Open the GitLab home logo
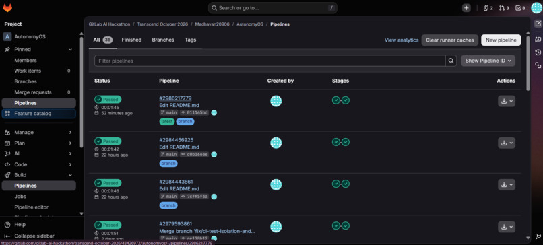 click(x=7, y=7)
